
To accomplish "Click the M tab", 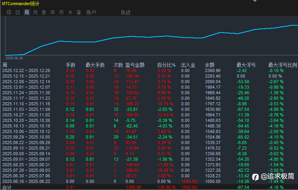I will (70, 12).
